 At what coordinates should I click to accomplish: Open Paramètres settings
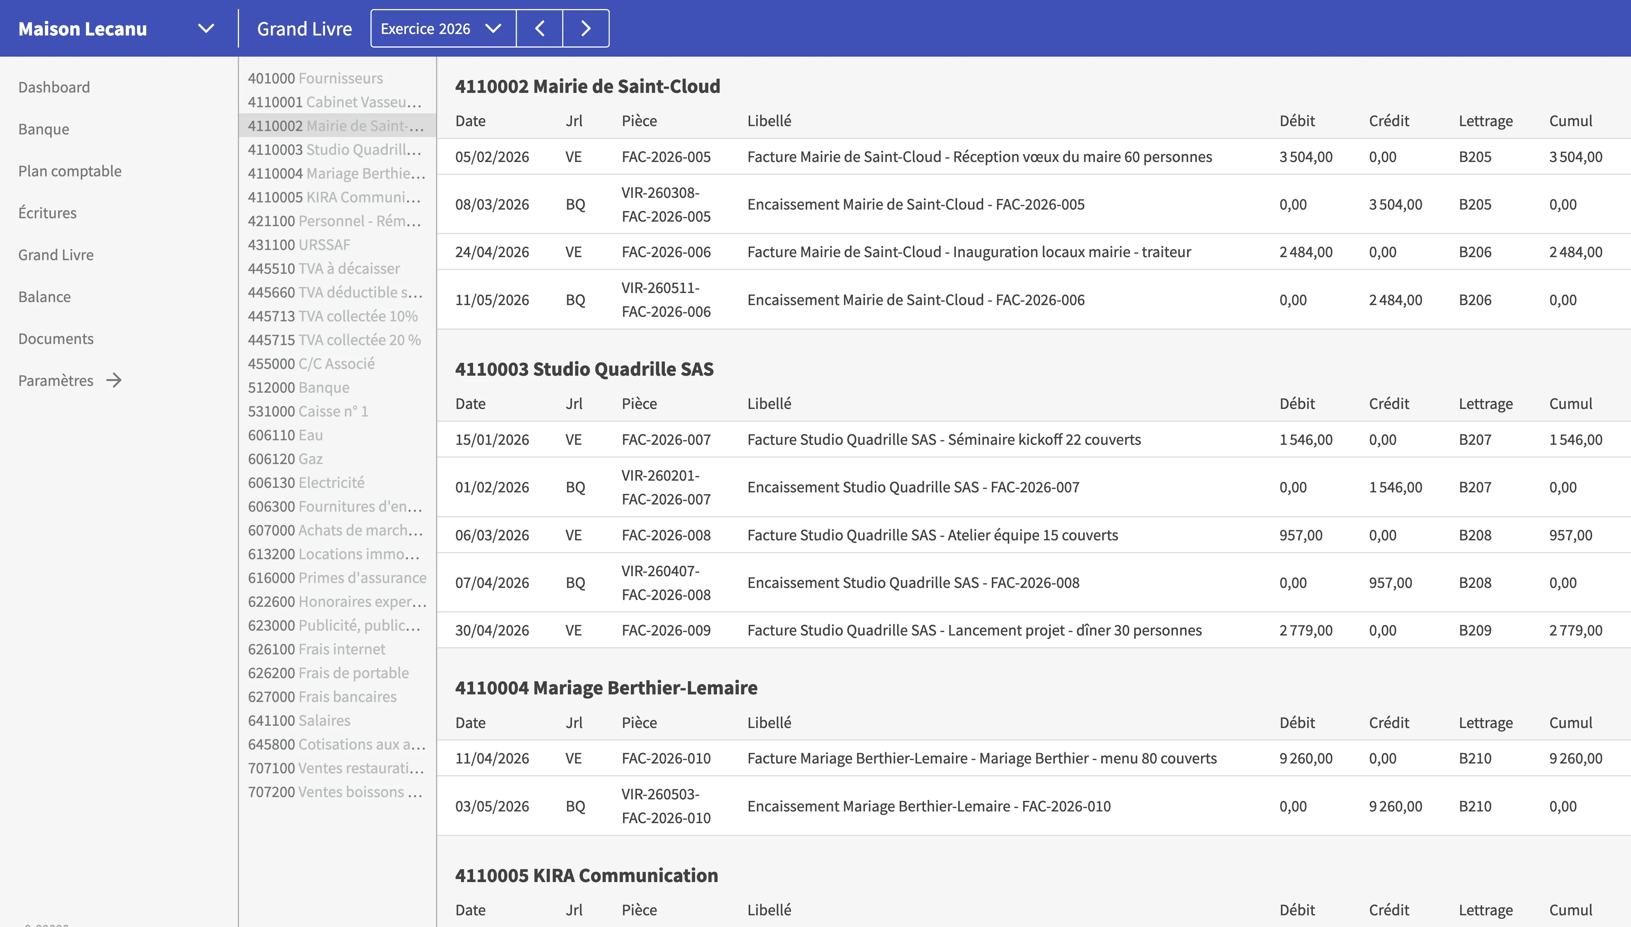click(x=56, y=381)
